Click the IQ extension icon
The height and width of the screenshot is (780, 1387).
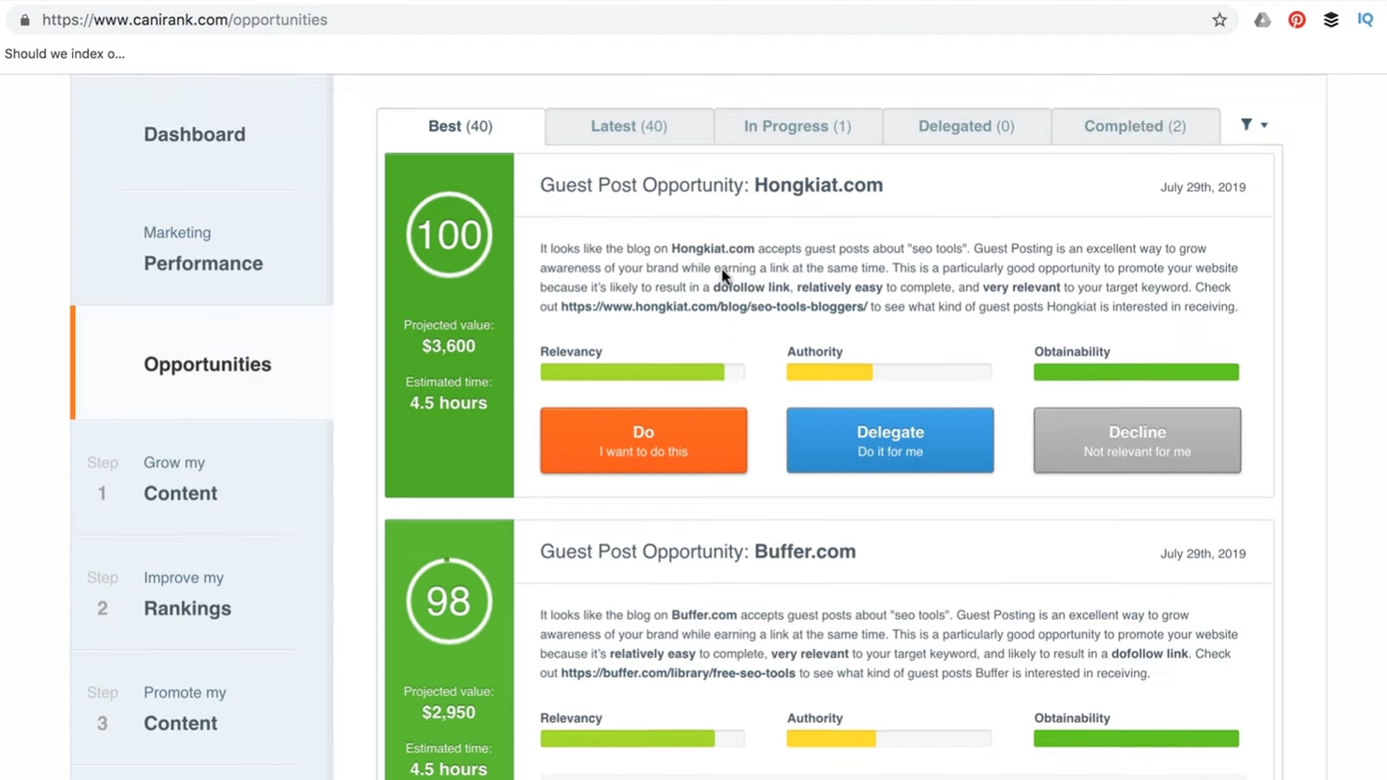point(1365,19)
